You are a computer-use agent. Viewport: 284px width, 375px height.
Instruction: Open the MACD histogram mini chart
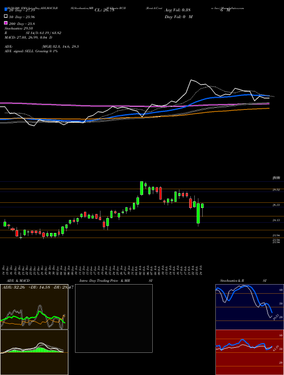coord(34,352)
